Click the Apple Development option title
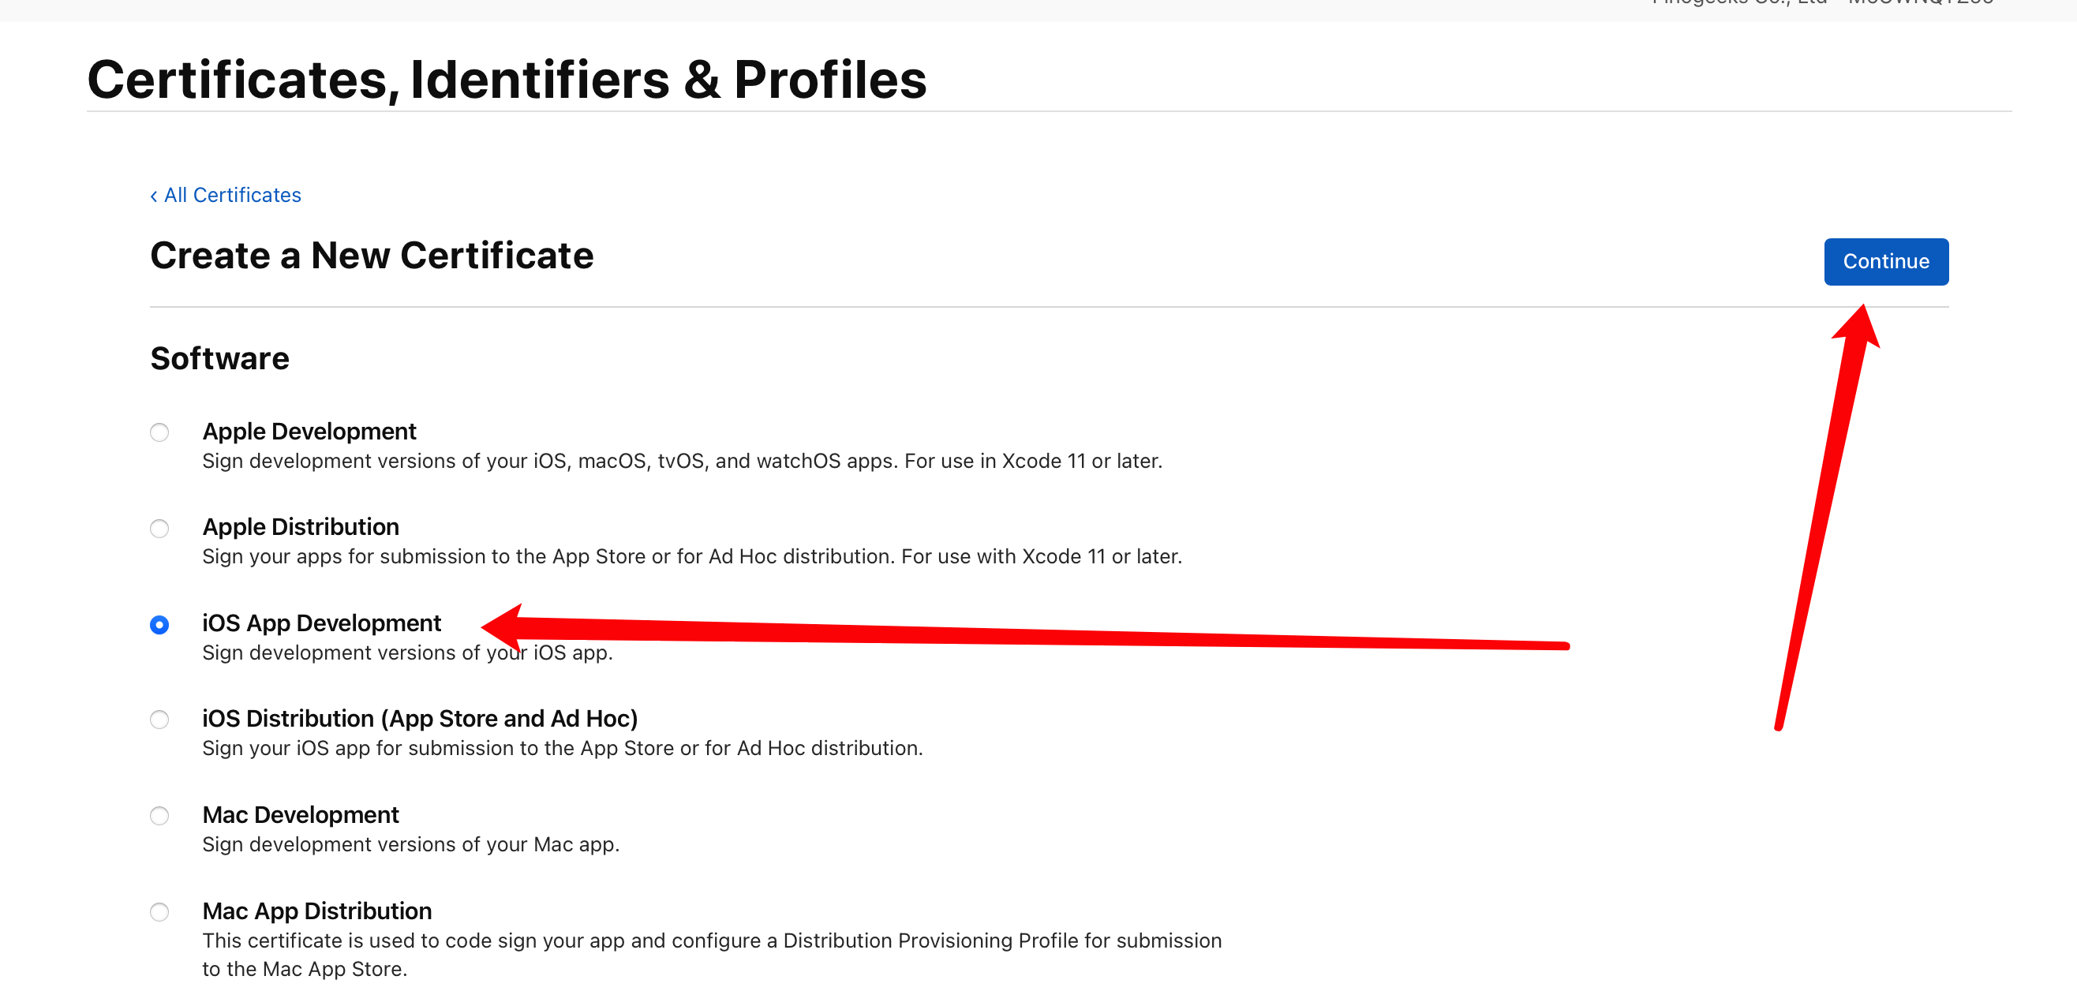This screenshot has width=2077, height=991. [x=309, y=432]
